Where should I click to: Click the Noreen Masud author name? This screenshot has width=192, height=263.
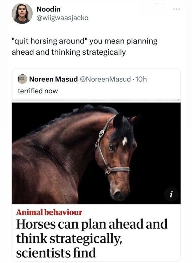[53, 79]
